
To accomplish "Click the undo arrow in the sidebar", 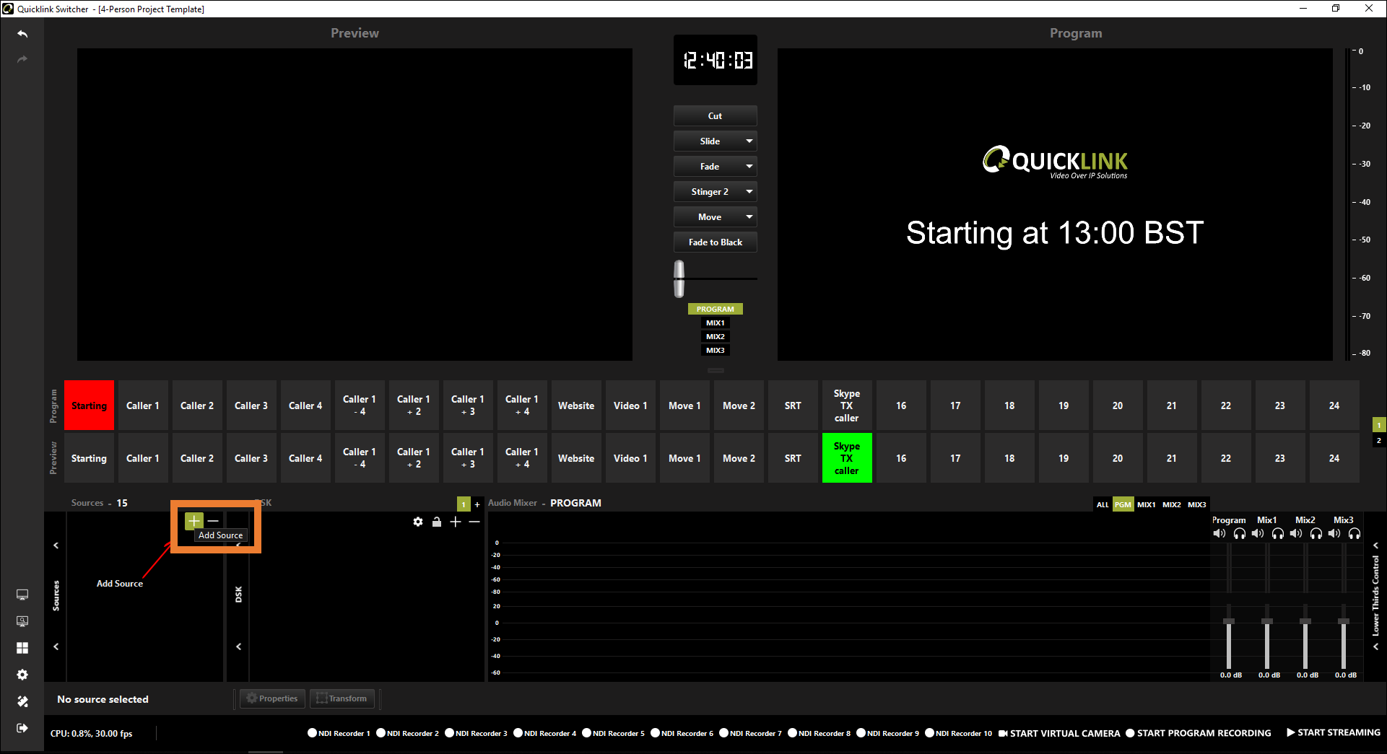I will click(x=22, y=34).
